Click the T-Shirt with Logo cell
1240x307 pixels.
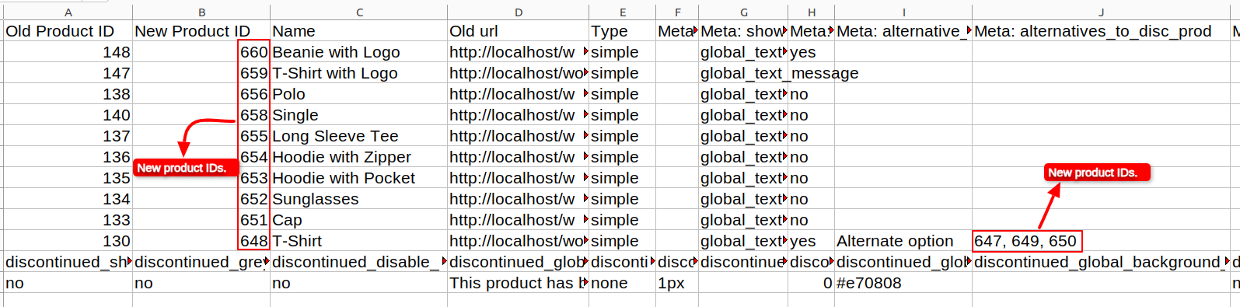click(358, 73)
